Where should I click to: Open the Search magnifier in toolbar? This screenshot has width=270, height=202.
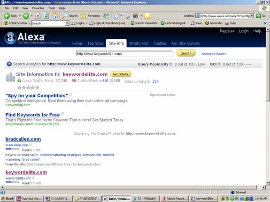click(70, 16)
